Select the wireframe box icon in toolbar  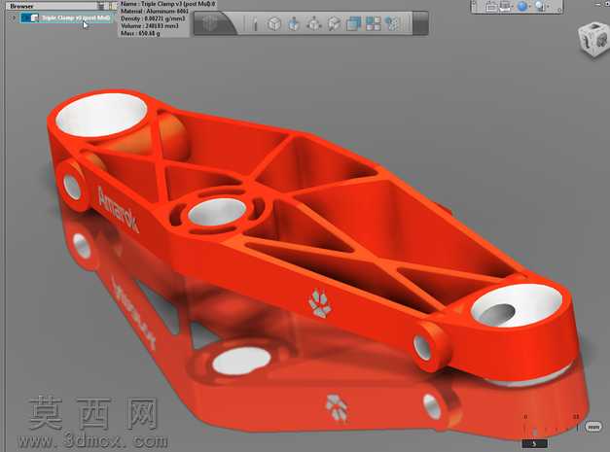click(x=274, y=24)
